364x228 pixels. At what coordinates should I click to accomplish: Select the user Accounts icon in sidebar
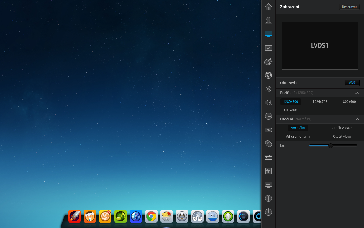coord(268,20)
